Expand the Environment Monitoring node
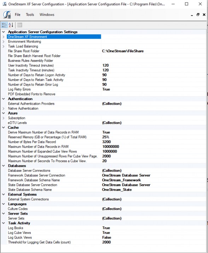208x253 pixels. (4, 42)
